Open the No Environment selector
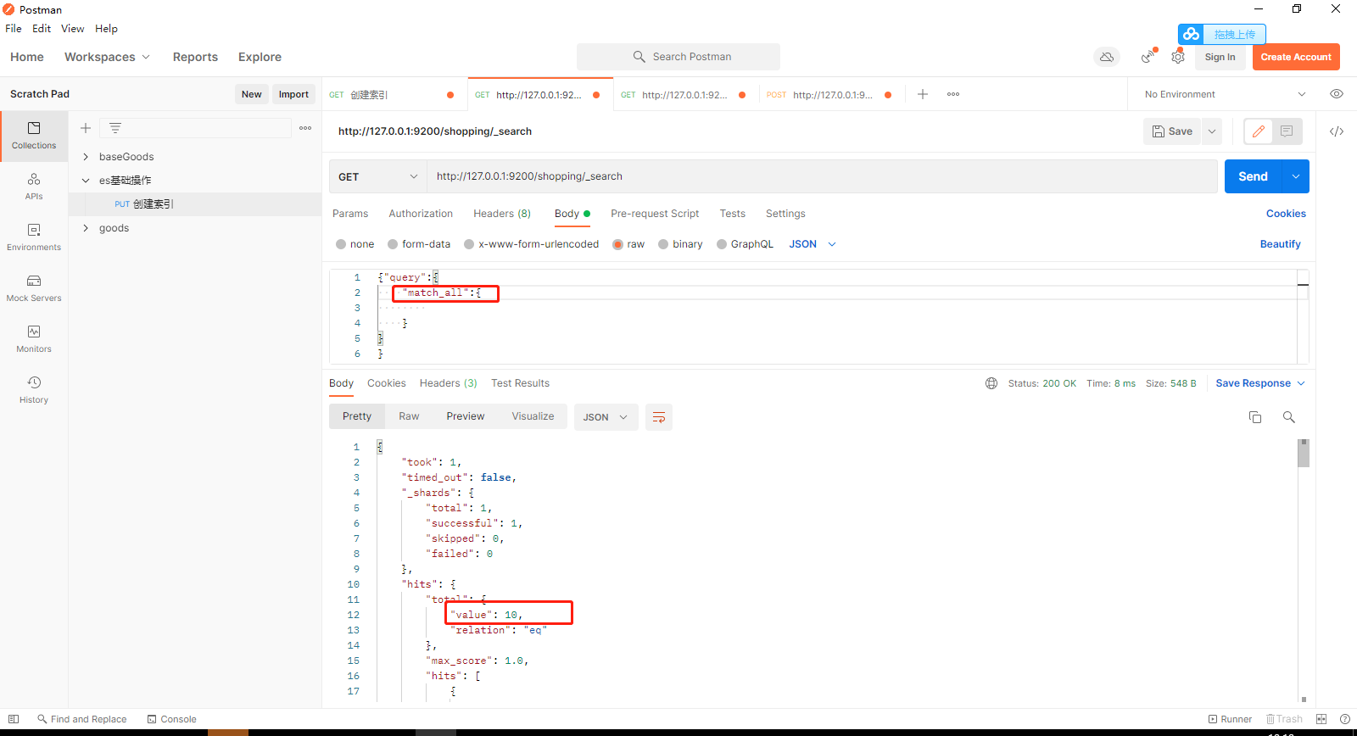Viewport: 1357px width, 736px height. 1225,94
